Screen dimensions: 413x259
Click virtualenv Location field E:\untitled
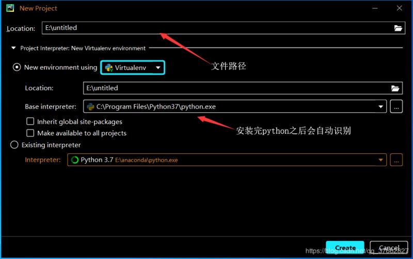(x=243, y=88)
